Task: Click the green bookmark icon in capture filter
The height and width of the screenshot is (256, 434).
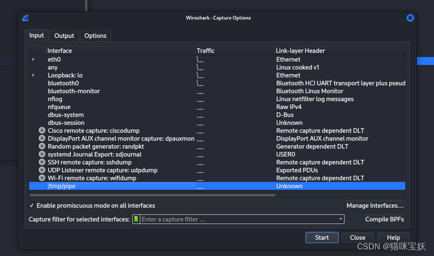Action: pos(136,219)
